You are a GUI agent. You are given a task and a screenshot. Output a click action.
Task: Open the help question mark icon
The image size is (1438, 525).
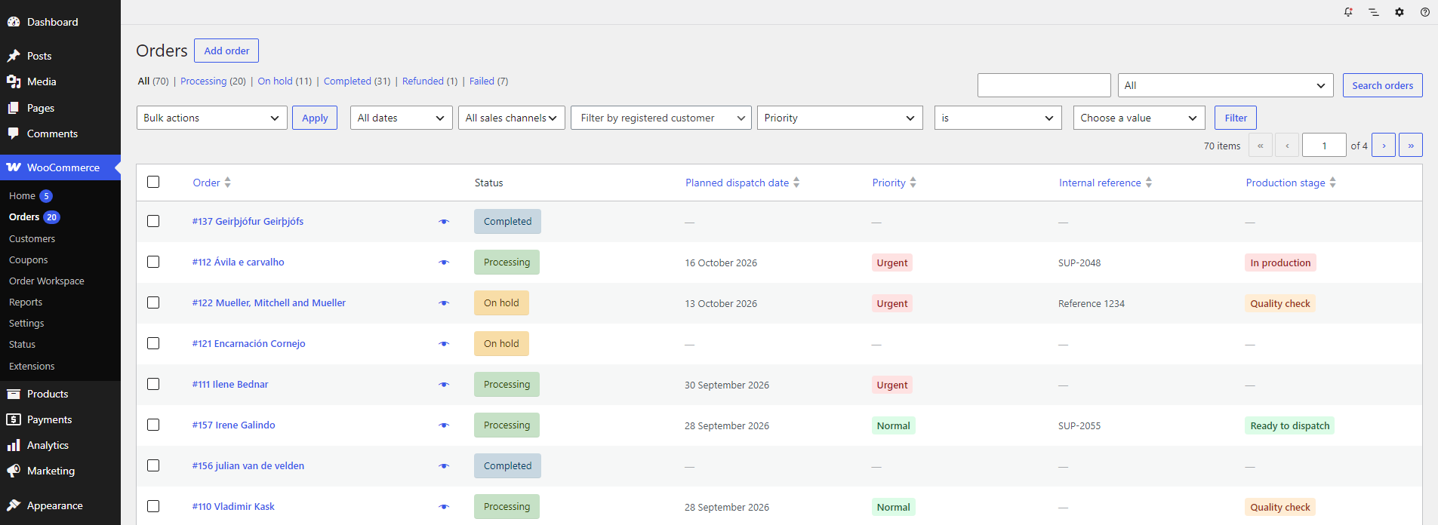(1425, 12)
